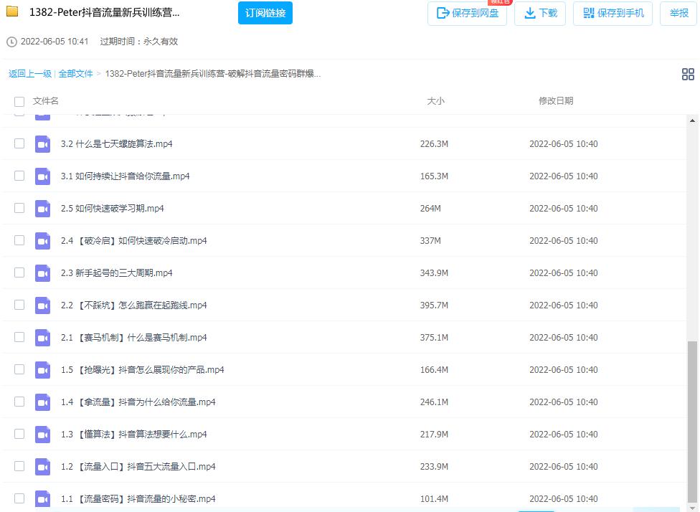
Task: Sort by the 修改日期 column header
Action: point(556,101)
